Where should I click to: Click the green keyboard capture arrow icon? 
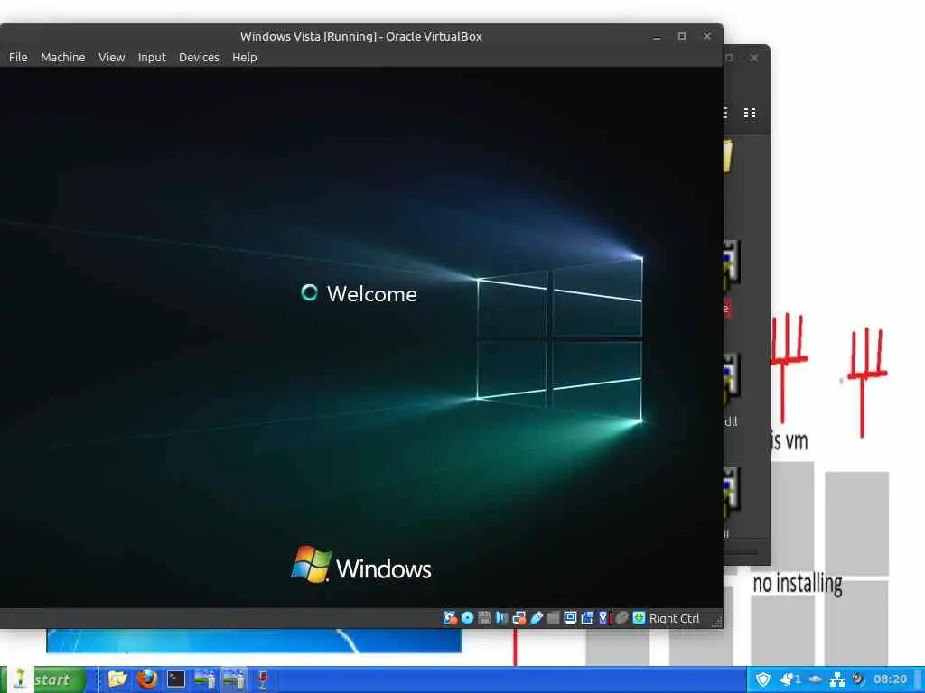click(639, 618)
